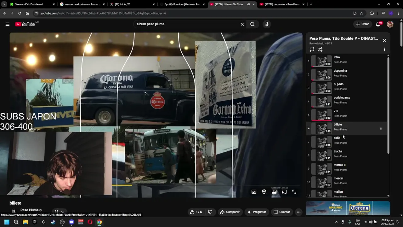Play the 7-3 track
This screenshot has width=403, height=227.
pos(346,115)
